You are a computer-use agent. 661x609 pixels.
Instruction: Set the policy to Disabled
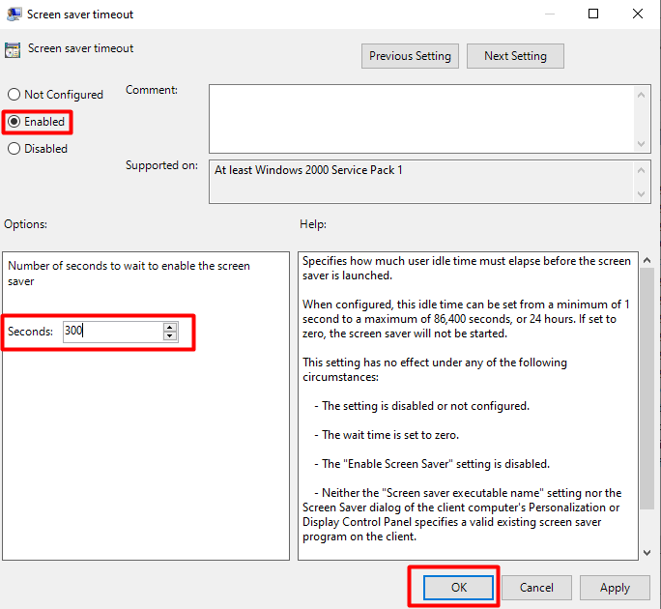pyautogui.click(x=14, y=149)
